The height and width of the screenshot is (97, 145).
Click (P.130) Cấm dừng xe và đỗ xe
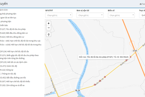click(x=12, y=85)
